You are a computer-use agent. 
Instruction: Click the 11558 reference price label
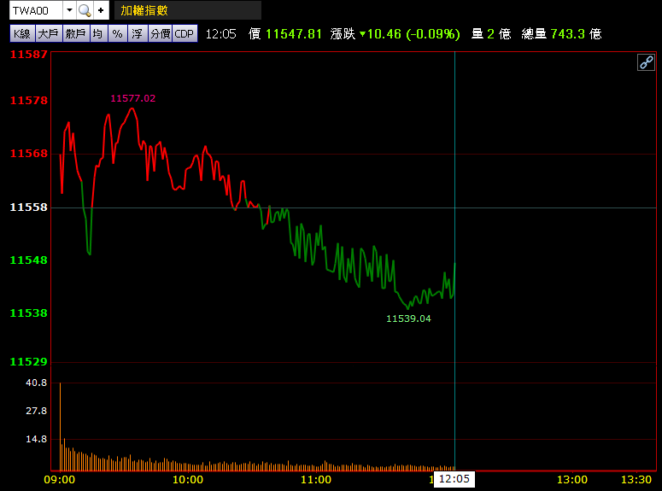(29, 208)
